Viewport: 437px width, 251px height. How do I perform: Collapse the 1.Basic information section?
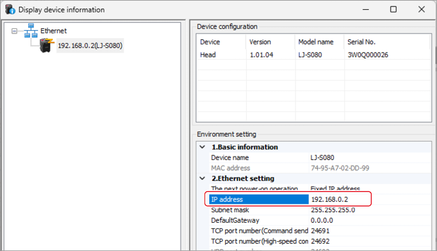click(203, 147)
